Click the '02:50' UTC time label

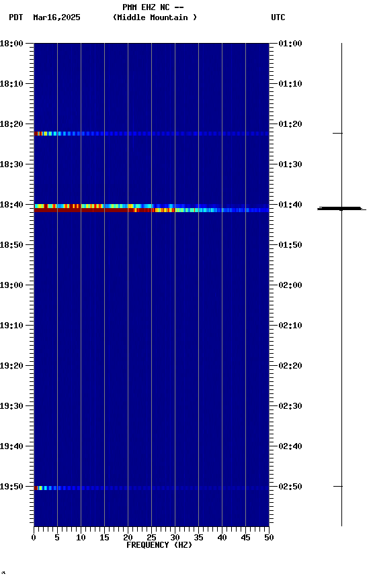290,487
